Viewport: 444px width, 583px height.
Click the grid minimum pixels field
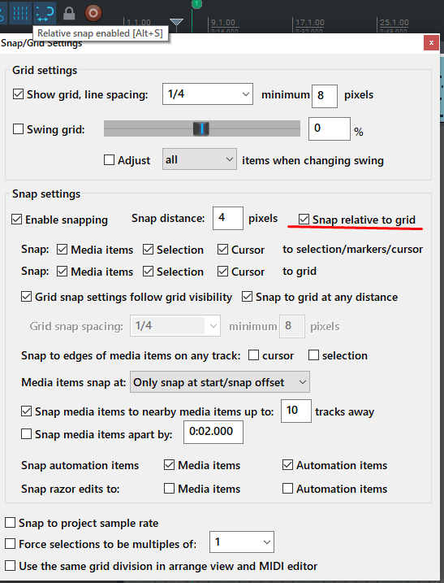click(x=325, y=96)
